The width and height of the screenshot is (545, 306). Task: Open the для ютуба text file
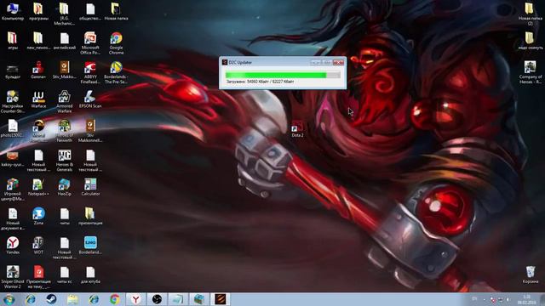click(90, 275)
